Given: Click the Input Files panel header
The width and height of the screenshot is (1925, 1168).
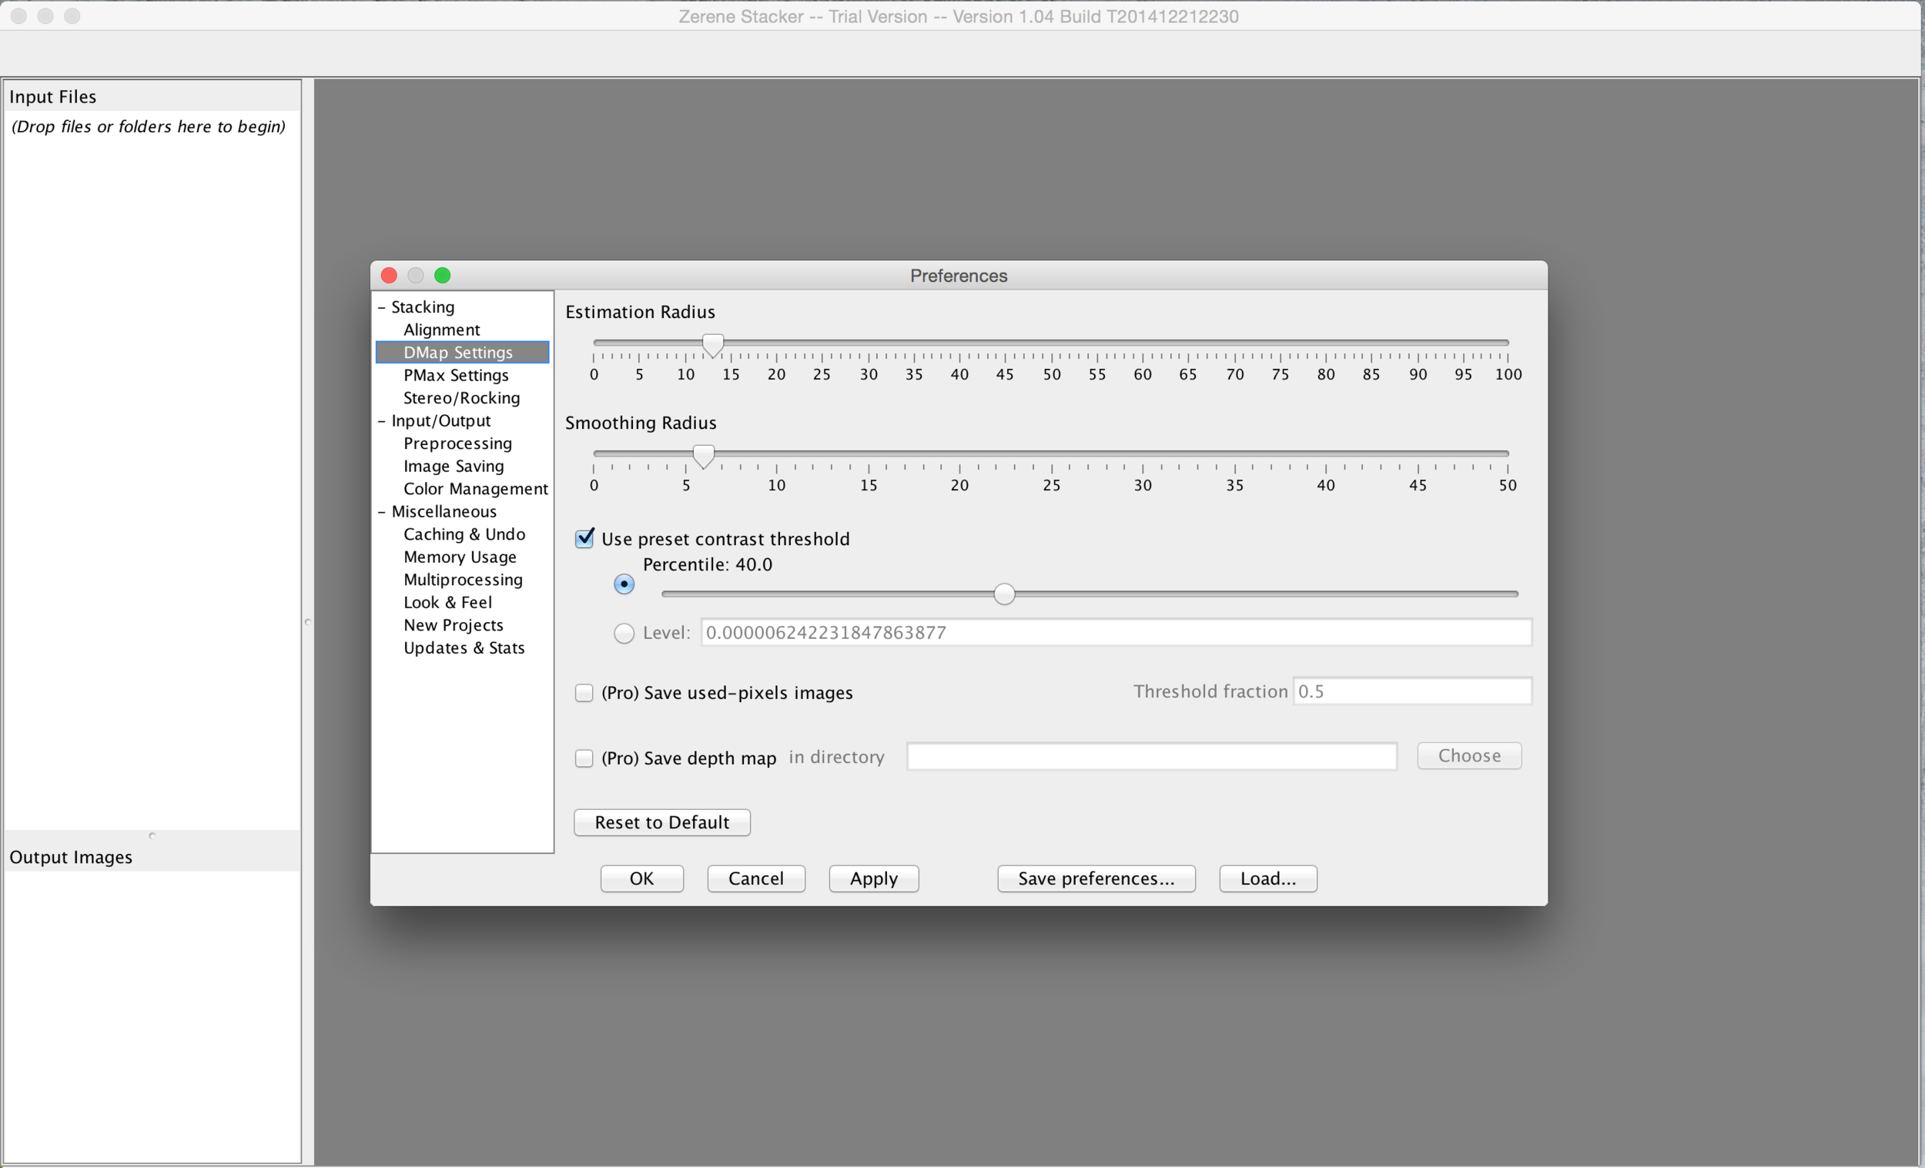Looking at the screenshot, I should coord(152,96).
